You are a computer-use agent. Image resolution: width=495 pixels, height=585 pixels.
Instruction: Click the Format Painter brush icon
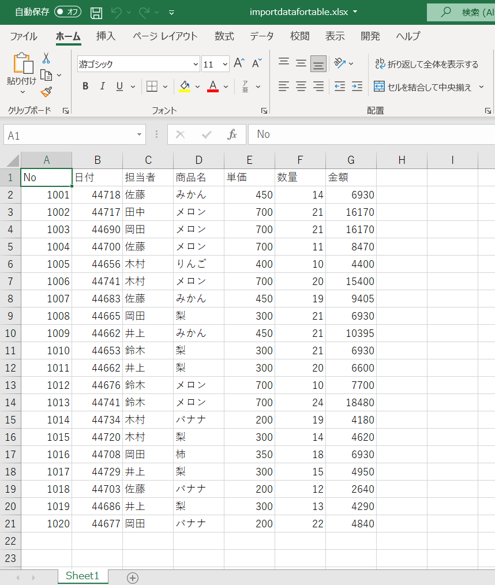tap(46, 92)
